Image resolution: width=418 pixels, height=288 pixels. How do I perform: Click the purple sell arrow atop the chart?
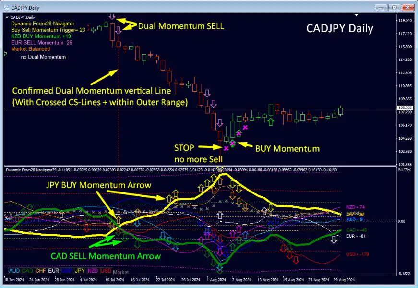[112, 16]
